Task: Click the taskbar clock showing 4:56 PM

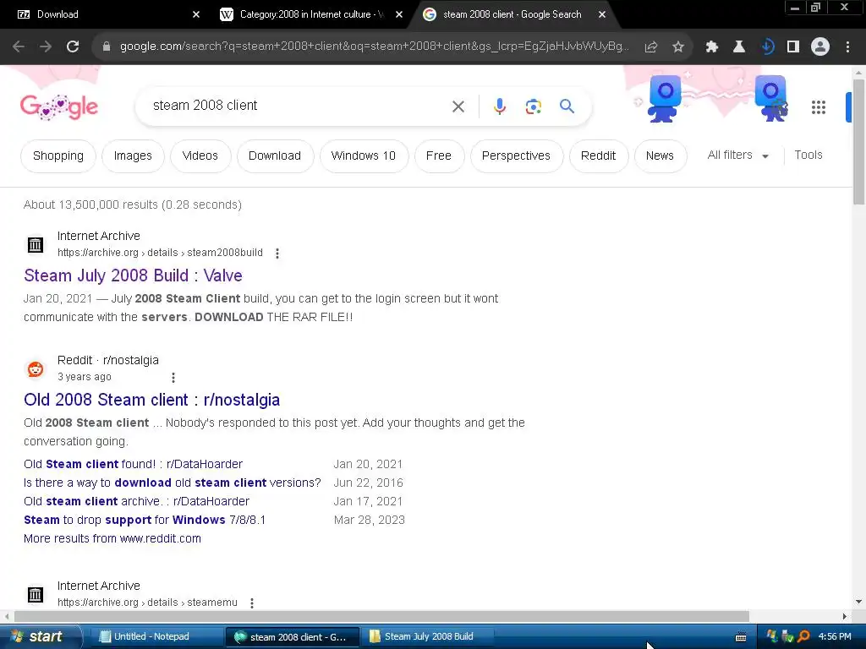Action: (x=835, y=637)
